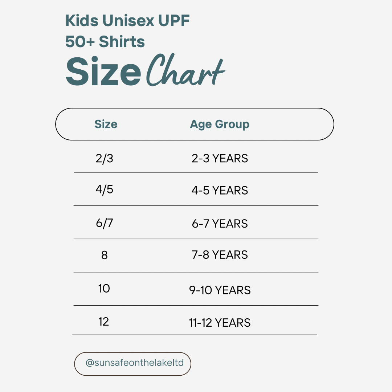Click the '4-5 YEARS' age group

coord(220,191)
